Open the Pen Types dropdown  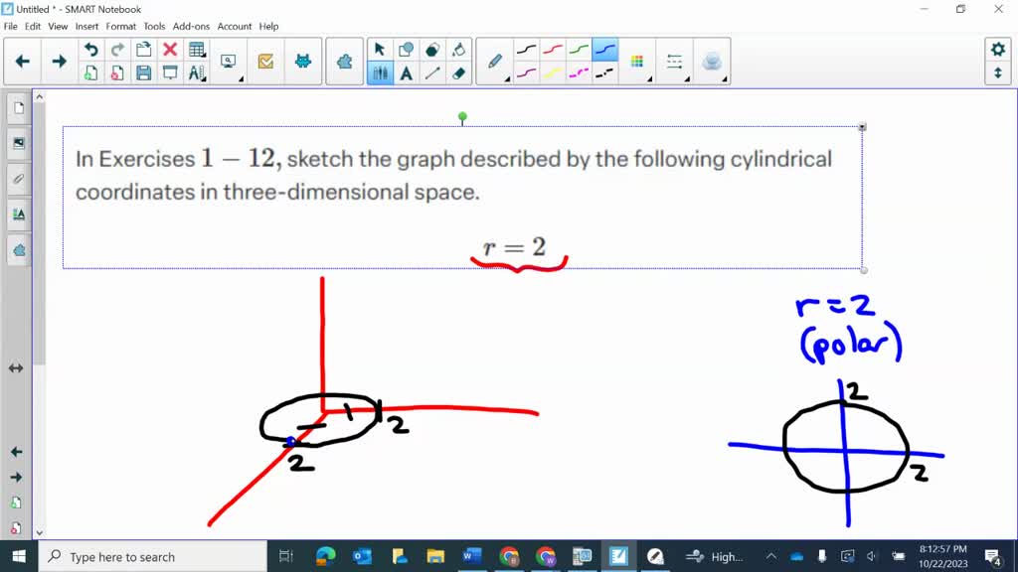point(495,62)
